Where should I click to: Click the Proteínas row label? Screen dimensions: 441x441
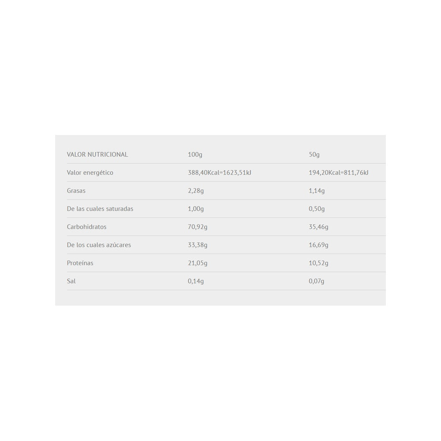pos(80,263)
